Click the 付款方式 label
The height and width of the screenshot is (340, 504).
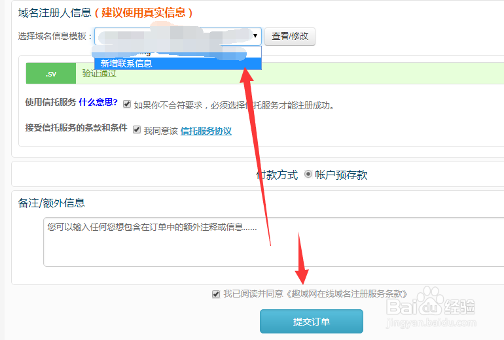[x=277, y=175]
